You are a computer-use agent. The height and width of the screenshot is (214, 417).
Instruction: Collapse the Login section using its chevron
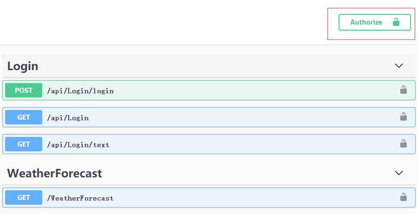point(398,66)
